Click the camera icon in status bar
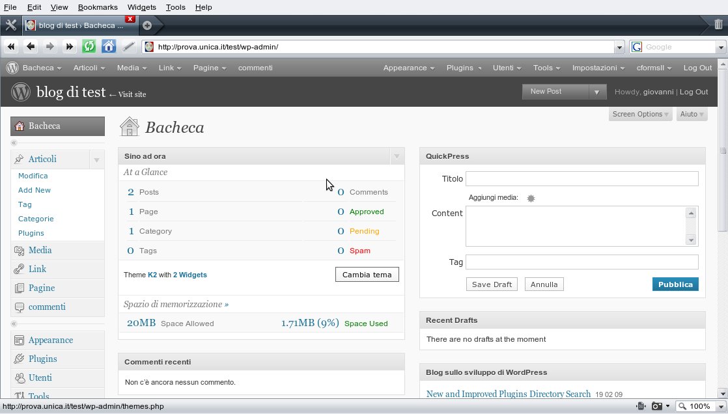The height and width of the screenshot is (414, 728). [x=656, y=406]
